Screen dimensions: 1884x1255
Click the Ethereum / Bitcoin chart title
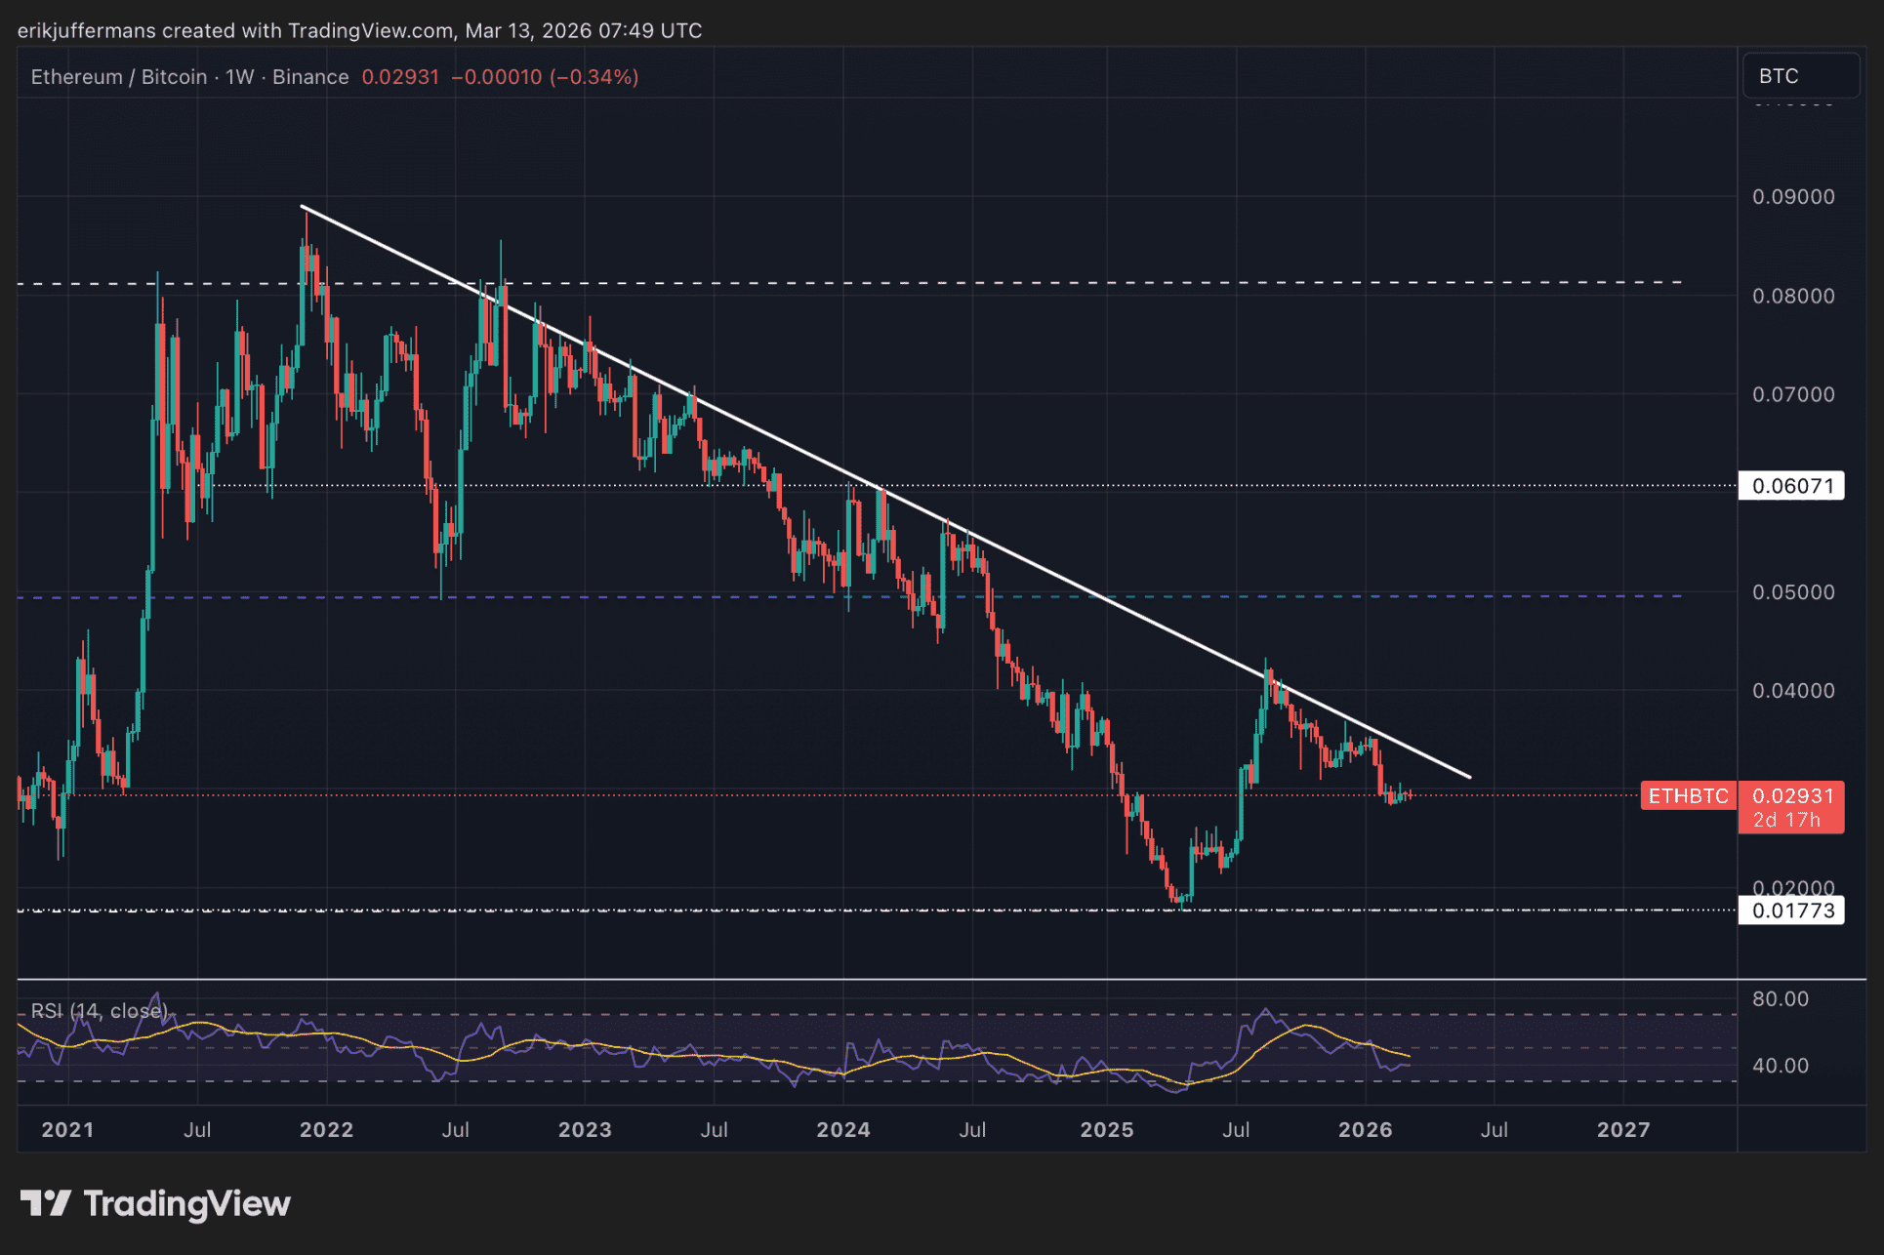(x=119, y=77)
